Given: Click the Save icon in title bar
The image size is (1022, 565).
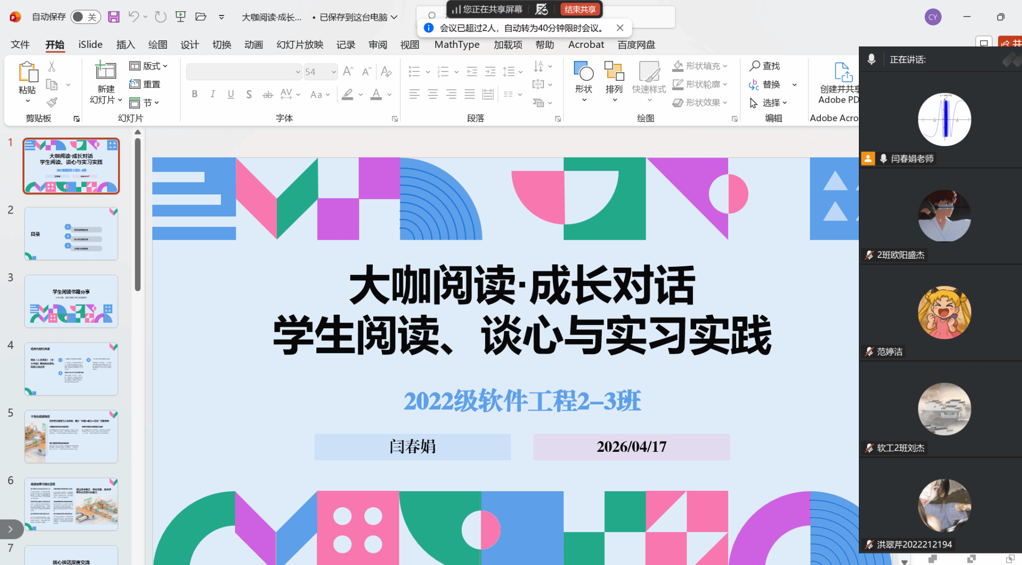Looking at the screenshot, I should [x=114, y=17].
